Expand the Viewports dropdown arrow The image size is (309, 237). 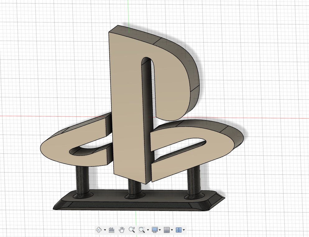(x=184, y=230)
